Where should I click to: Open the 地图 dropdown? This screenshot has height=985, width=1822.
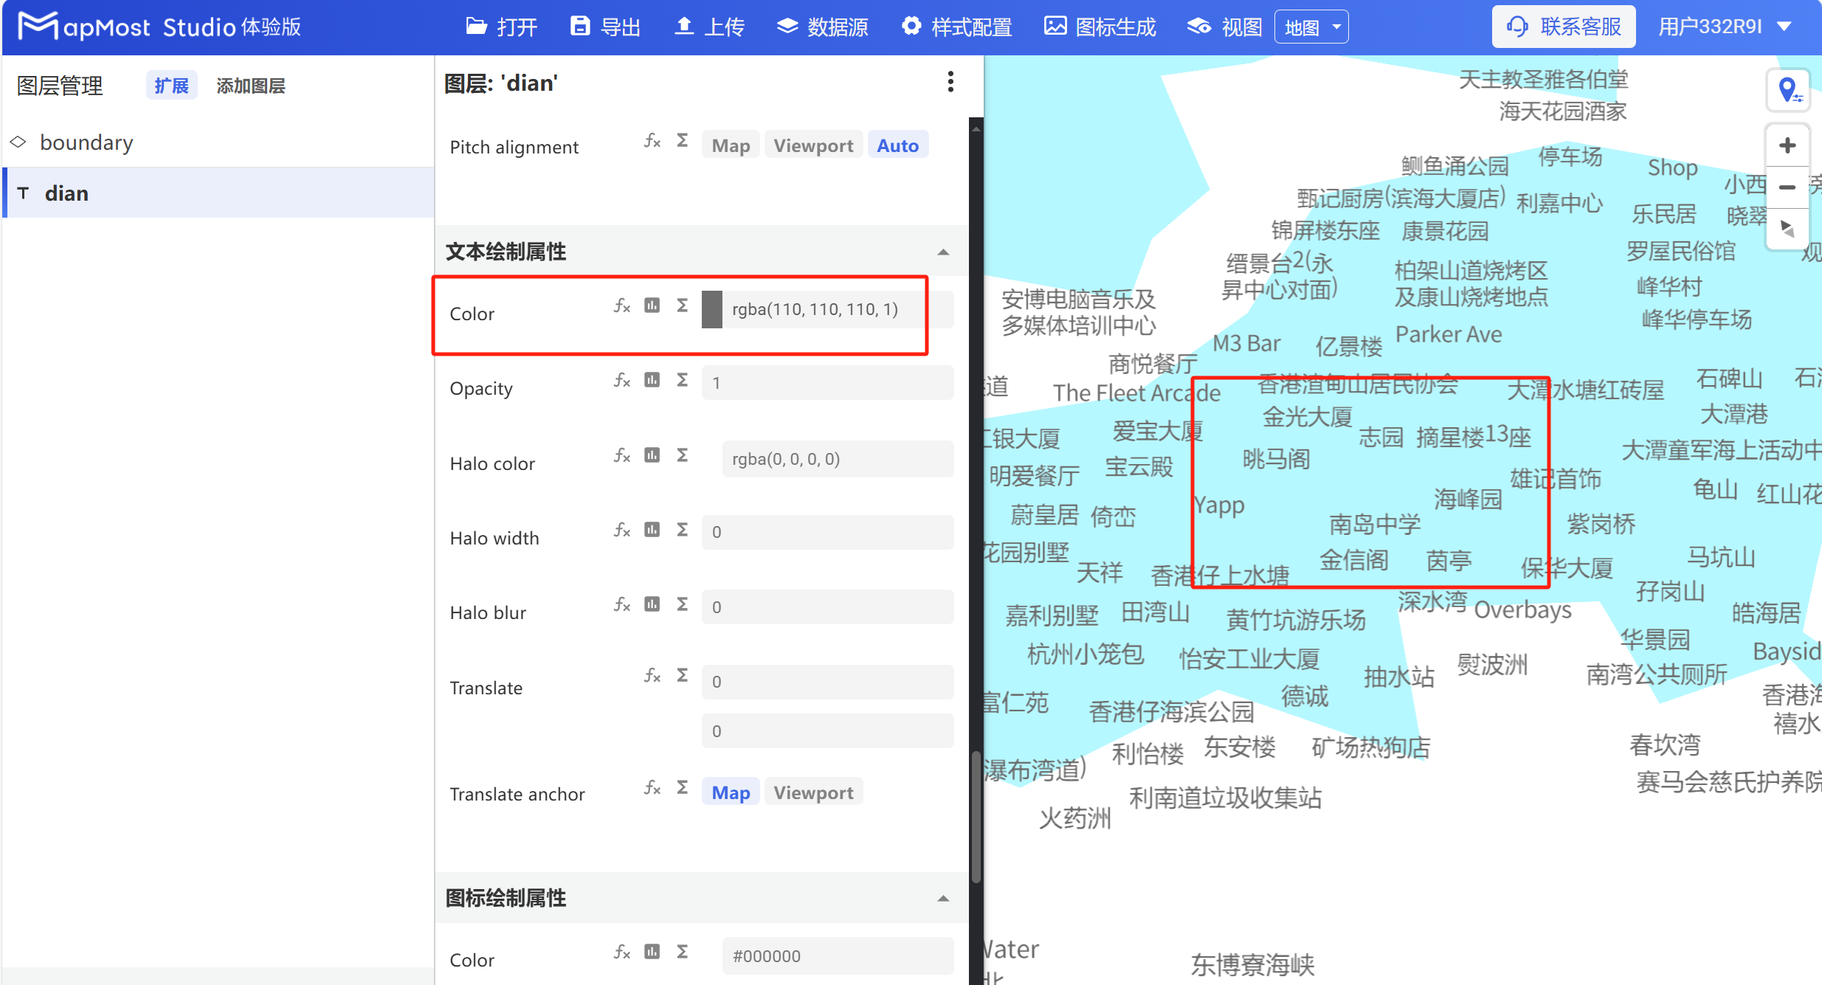(1311, 27)
